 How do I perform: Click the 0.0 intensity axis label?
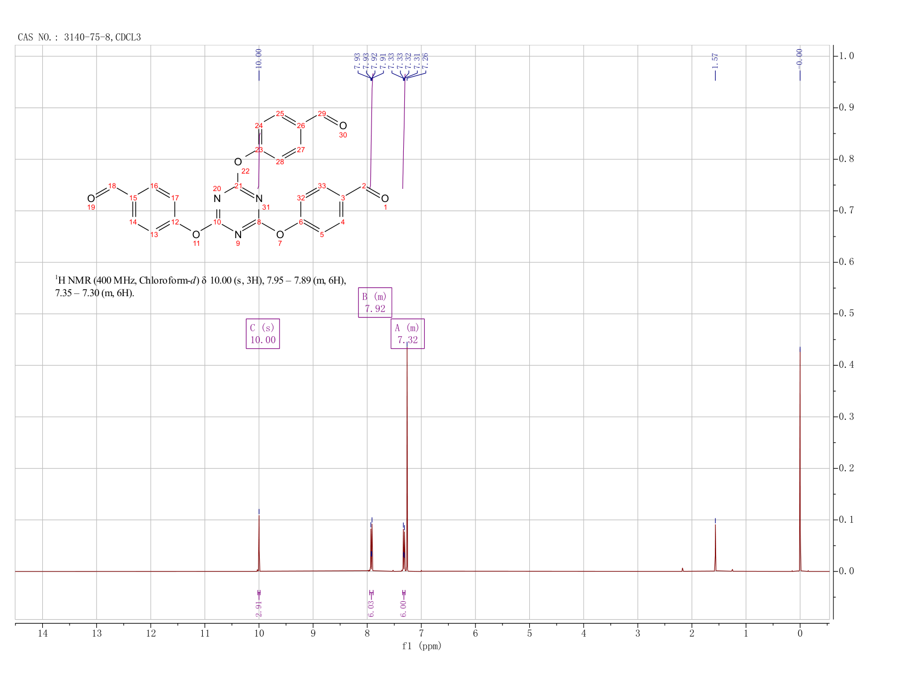pyautogui.click(x=847, y=572)
